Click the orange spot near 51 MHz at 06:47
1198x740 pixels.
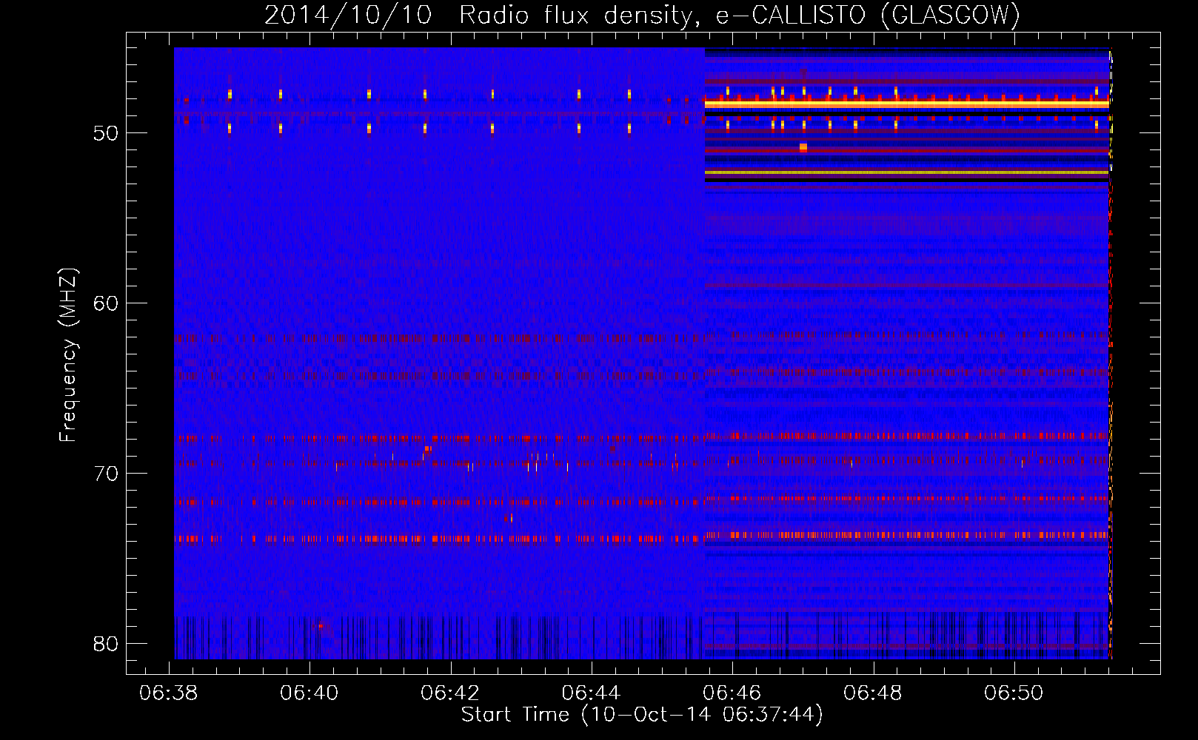click(x=803, y=148)
